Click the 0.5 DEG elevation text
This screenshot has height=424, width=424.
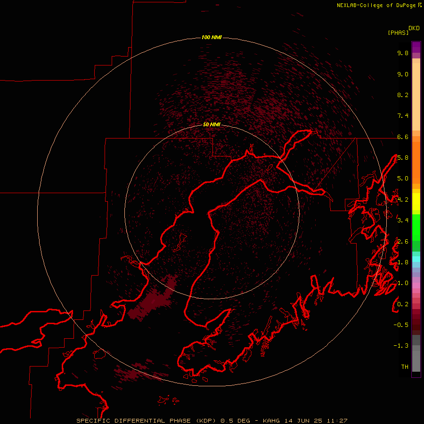pyautogui.click(x=236, y=421)
